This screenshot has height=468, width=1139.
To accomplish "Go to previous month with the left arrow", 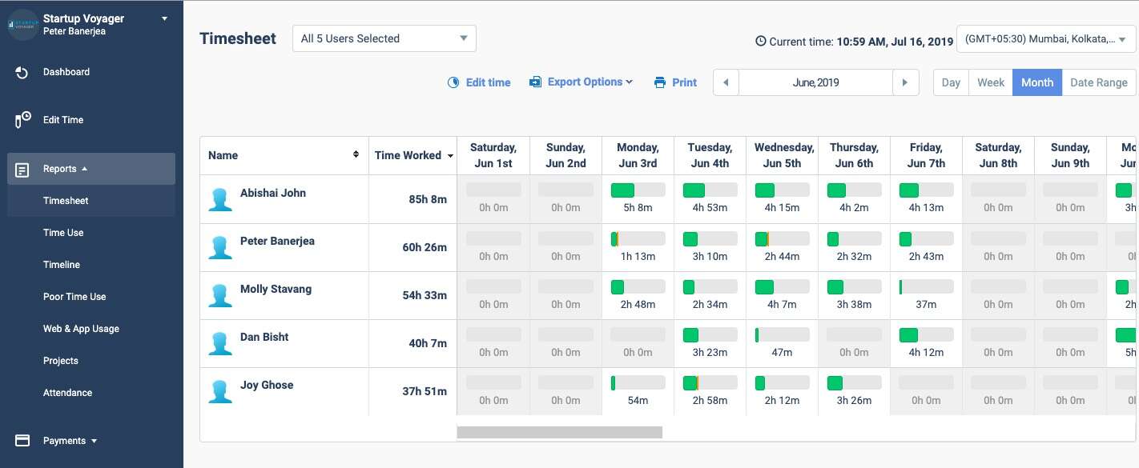I will tap(726, 82).
